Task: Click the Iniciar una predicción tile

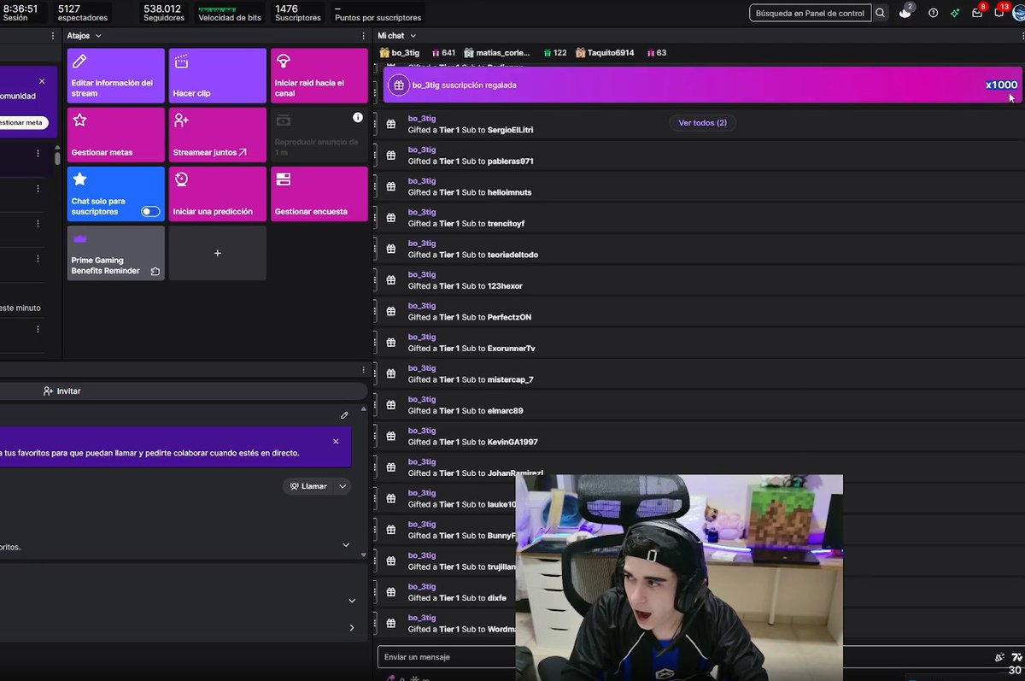Action: click(218, 194)
